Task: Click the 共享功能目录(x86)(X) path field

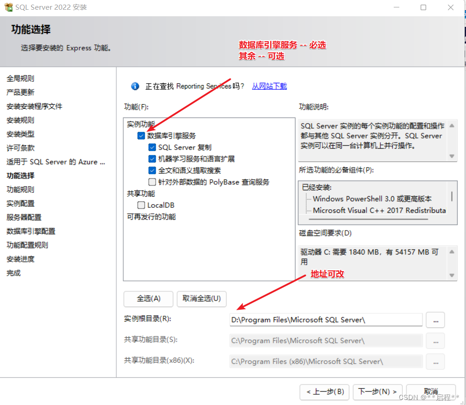Action: [x=326, y=361]
